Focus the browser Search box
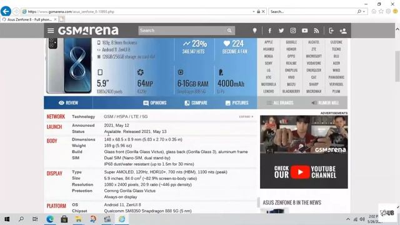400x225 pixels. [x=312, y=11]
